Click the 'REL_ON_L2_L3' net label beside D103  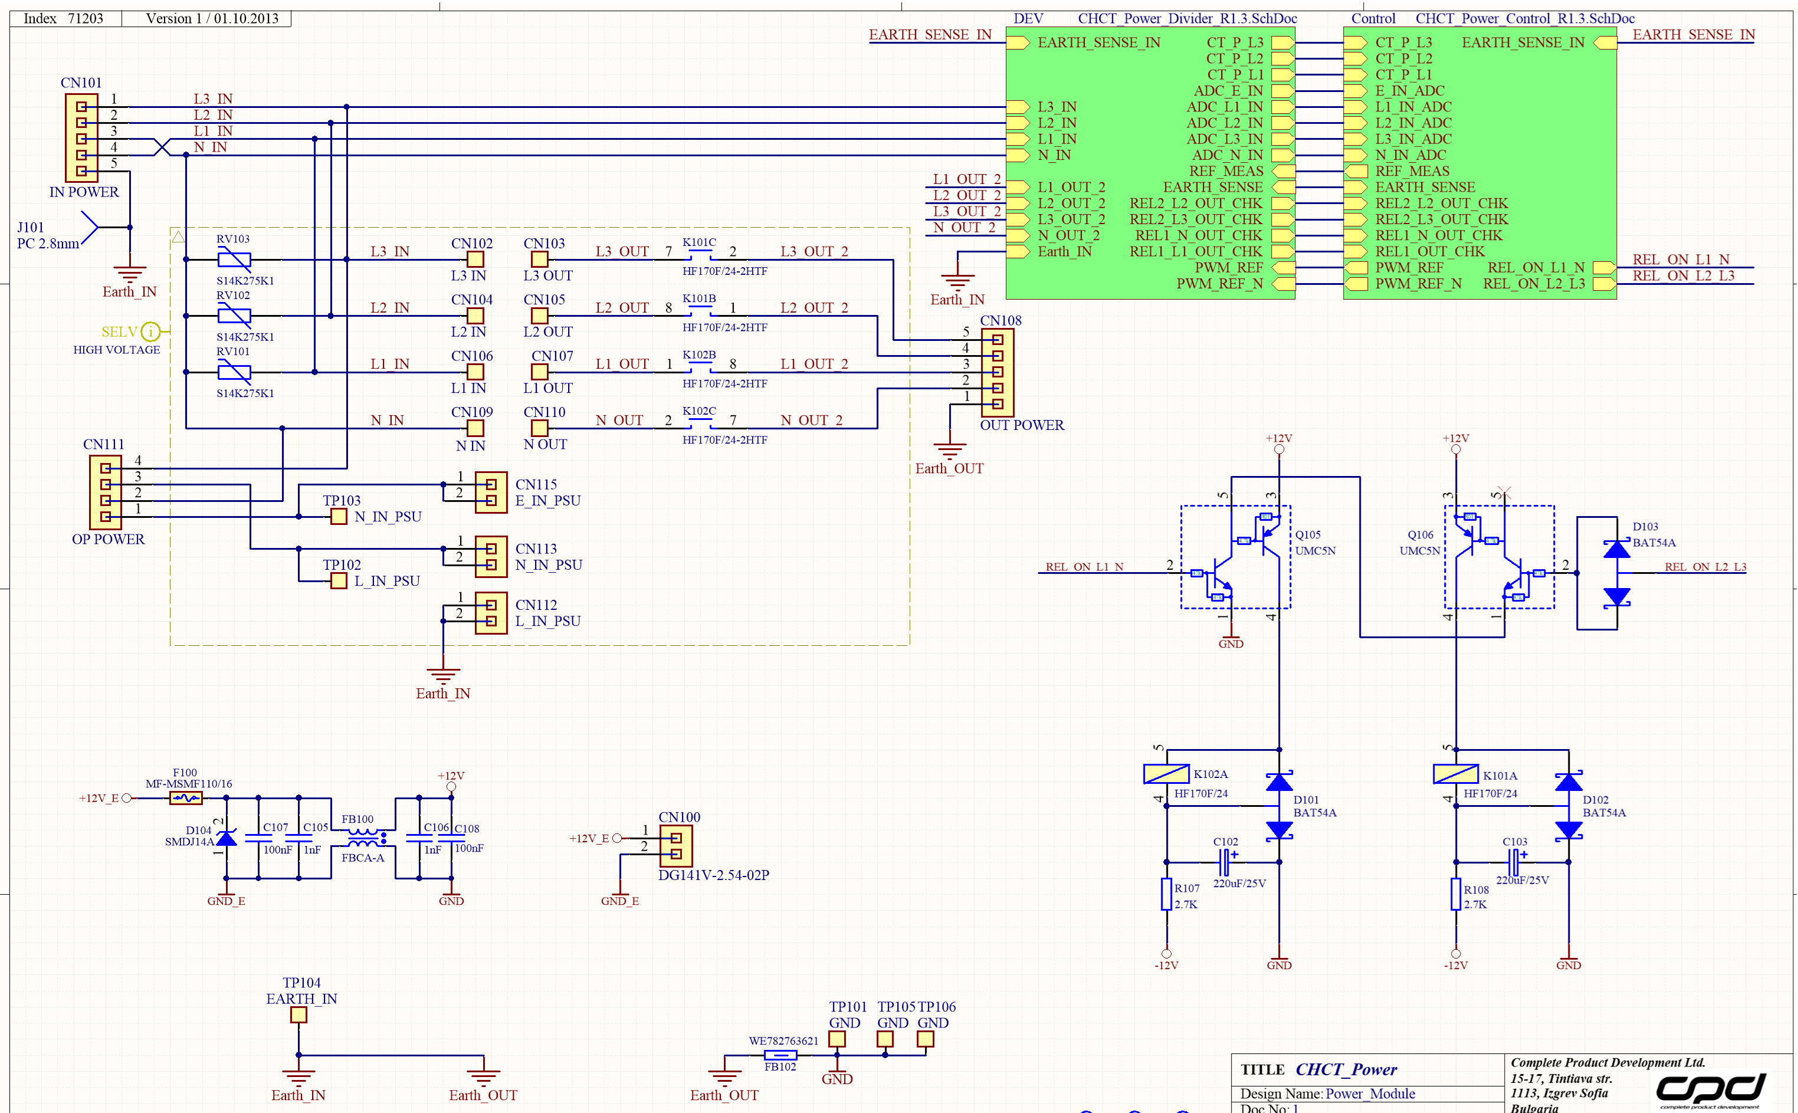coord(1705,567)
